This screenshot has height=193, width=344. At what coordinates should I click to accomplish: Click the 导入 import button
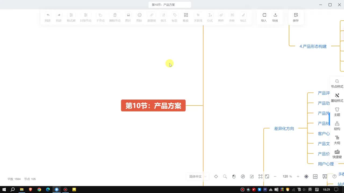(264, 17)
